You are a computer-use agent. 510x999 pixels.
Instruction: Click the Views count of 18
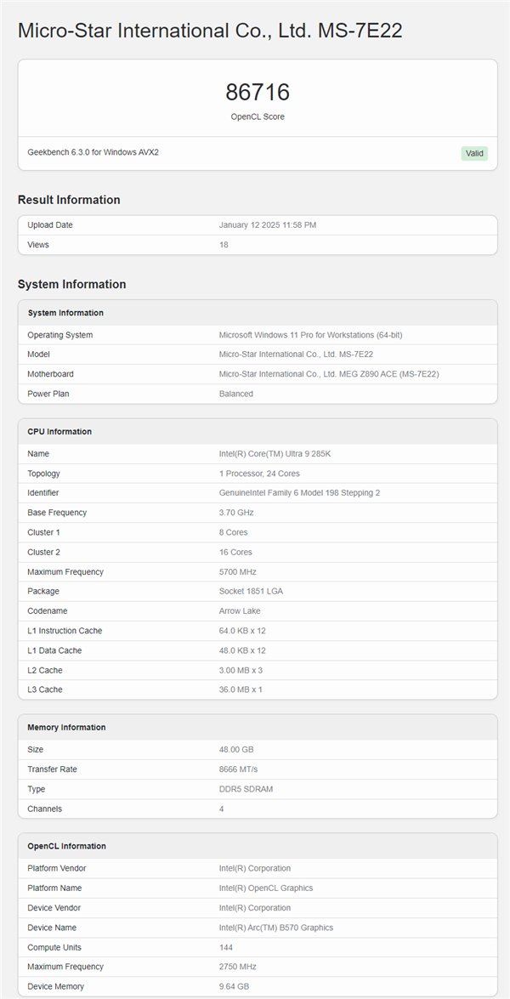click(224, 245)
